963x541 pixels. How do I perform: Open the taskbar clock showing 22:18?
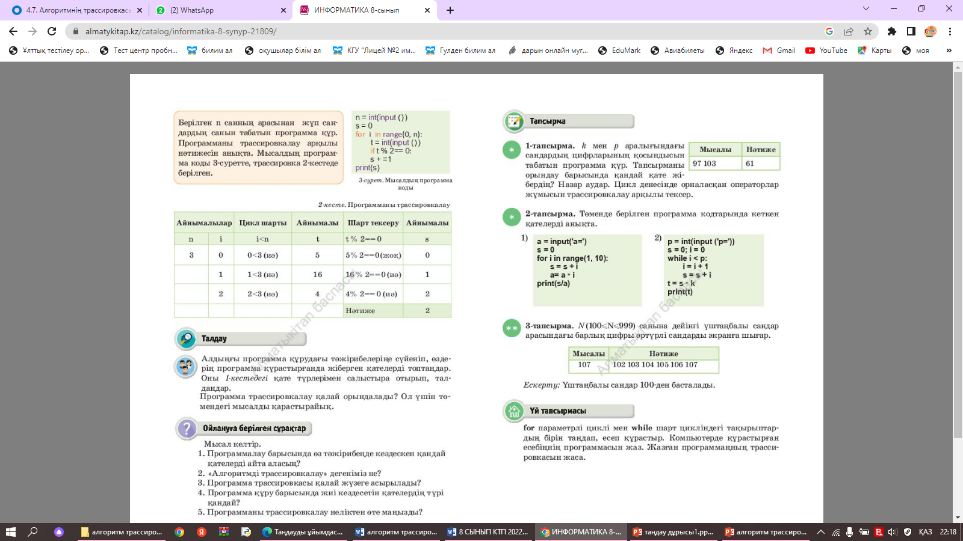[948, 532]
